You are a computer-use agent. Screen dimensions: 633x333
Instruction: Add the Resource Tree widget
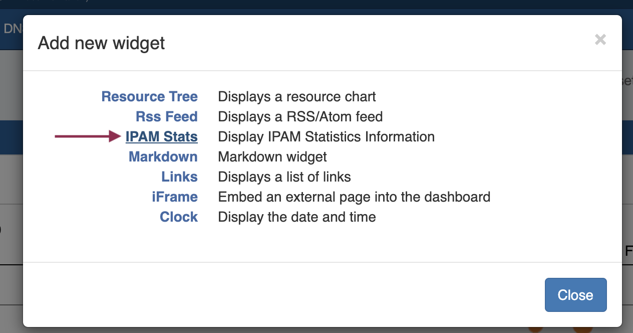149,96
